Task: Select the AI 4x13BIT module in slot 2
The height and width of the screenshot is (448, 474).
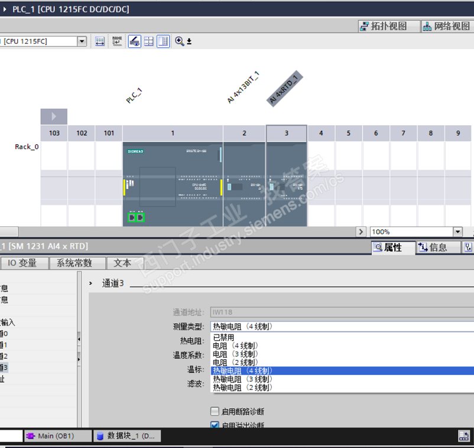Action: [244, 184]
